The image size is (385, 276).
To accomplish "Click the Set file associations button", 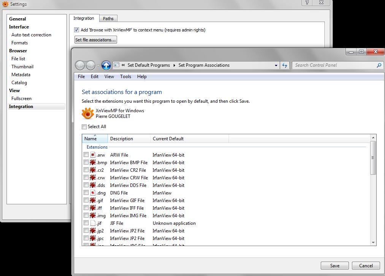I will pos(95,40).
